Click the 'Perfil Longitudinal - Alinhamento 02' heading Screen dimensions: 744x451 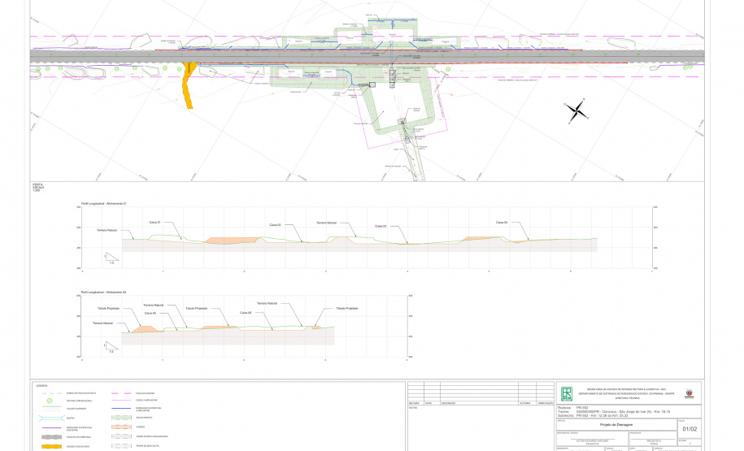coord(104,291)
